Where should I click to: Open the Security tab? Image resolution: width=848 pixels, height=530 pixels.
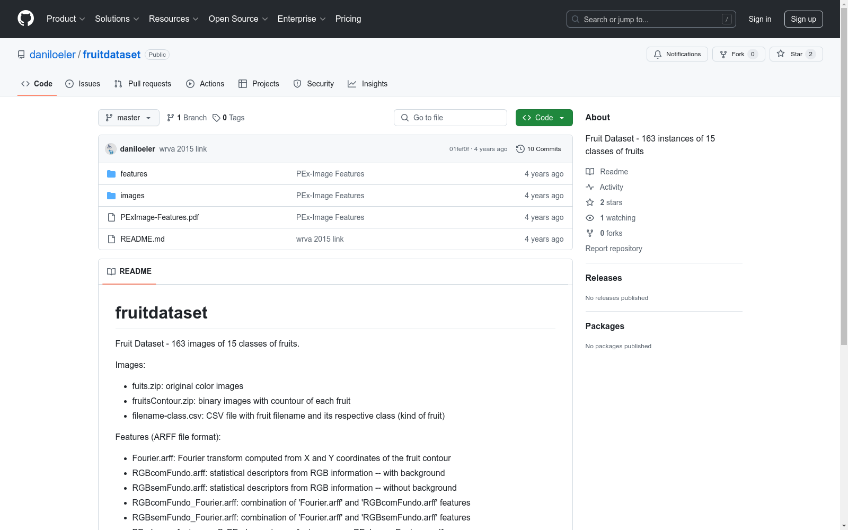click(x=314, y=84)
